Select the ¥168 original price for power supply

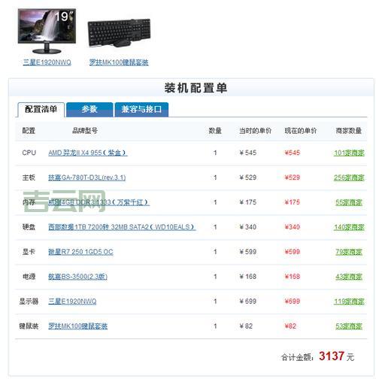coord(248,277)
